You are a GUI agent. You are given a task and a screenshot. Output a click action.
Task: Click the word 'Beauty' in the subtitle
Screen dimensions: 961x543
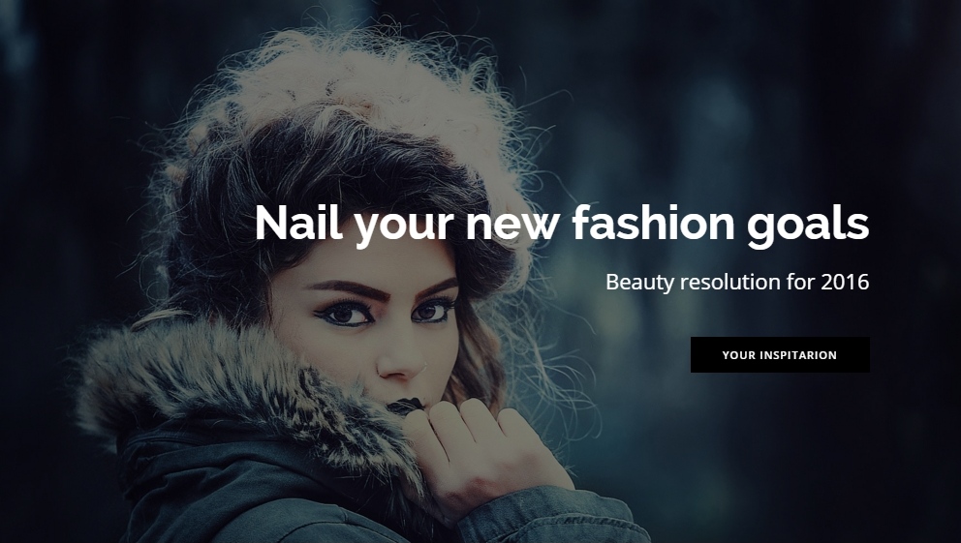tap(639, 283)
